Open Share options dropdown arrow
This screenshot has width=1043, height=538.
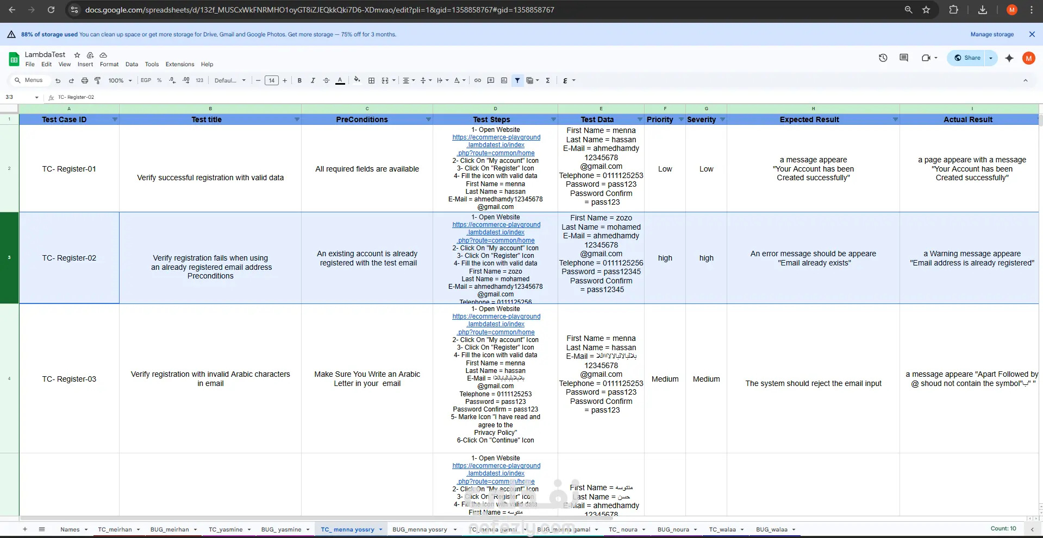click(x=991, y=58)
